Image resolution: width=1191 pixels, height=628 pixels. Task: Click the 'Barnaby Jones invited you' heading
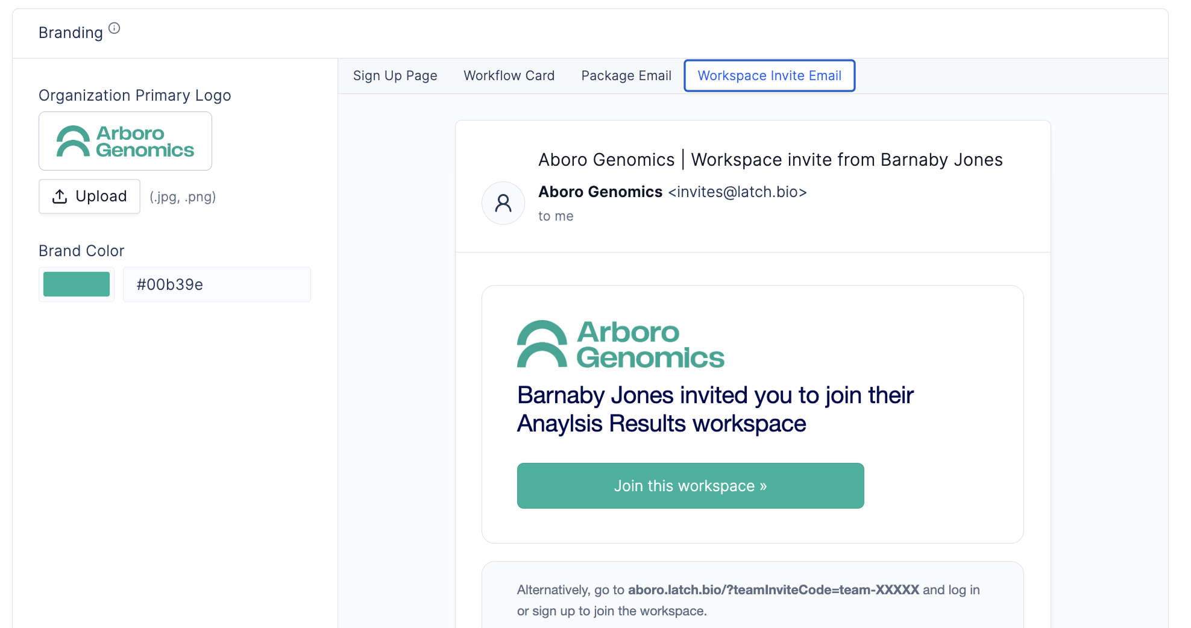[x=715, y=410]
